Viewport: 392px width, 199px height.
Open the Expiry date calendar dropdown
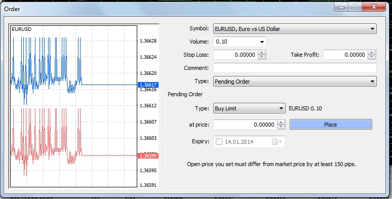click(x=277, y=142)
